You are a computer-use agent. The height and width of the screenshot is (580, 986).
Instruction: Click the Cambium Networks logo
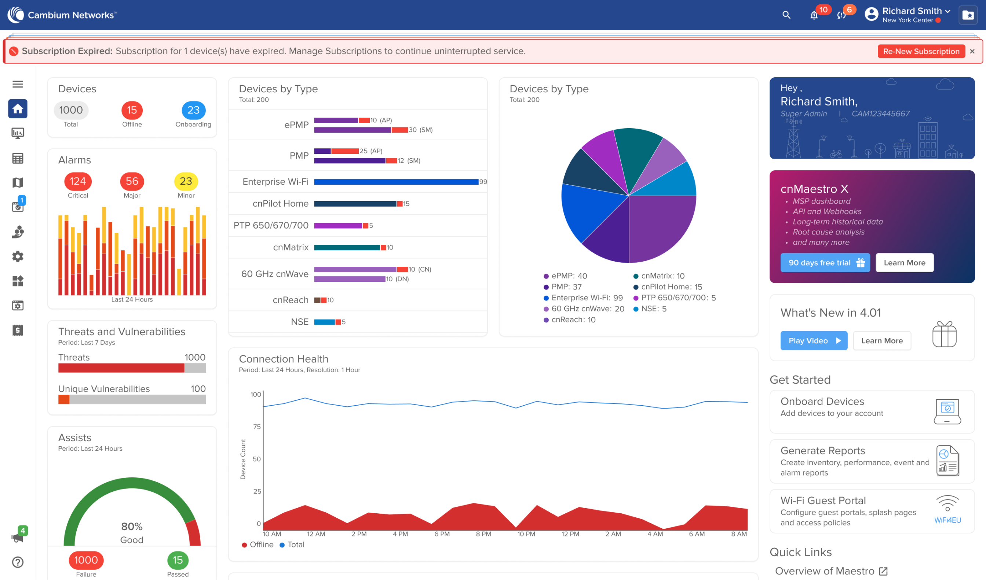click(x=63, y=15)
